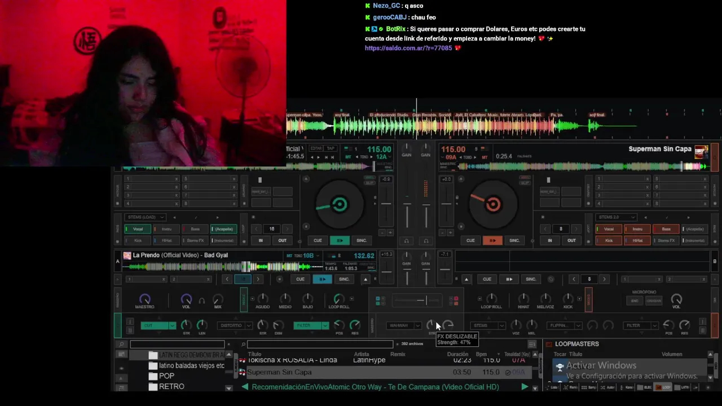The height and width of the screenshot is (406, 722).
Task: Toggle the Vocal stem on right deck
Action: (x=609, y=229)
